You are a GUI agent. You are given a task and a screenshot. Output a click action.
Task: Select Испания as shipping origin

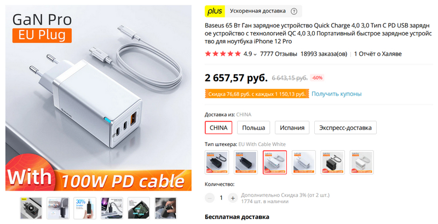[x=292, y=128]
